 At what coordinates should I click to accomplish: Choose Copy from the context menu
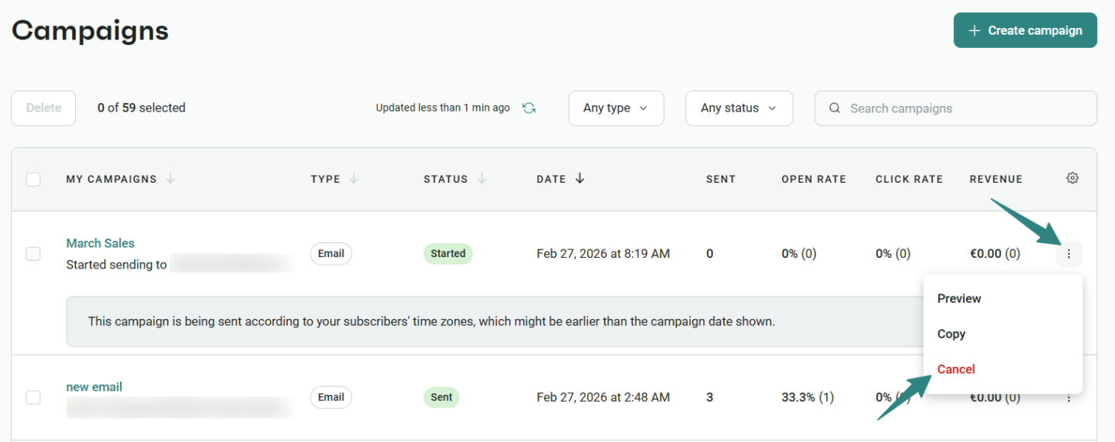(x=951, y=334)
